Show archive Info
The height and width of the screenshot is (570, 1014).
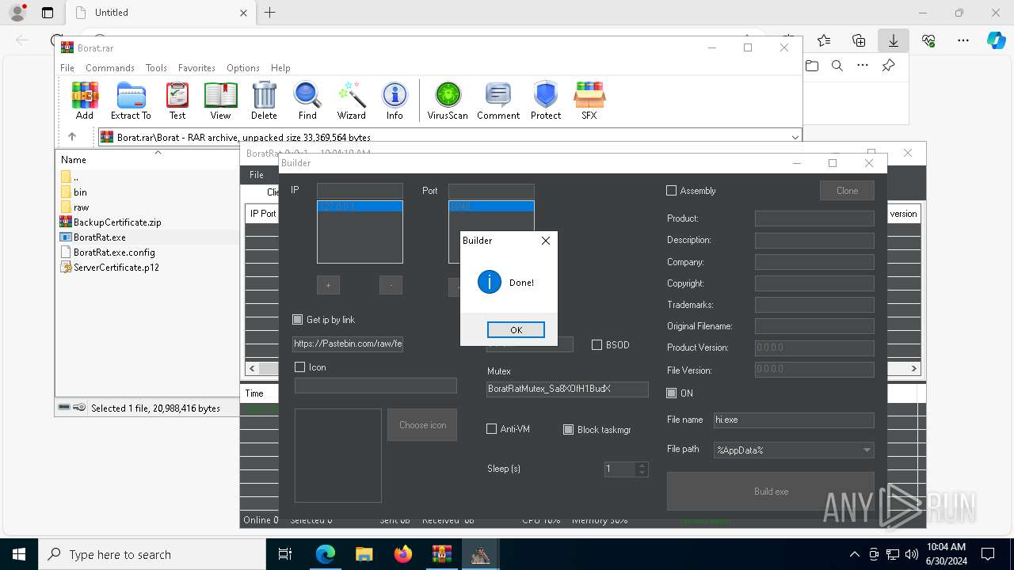[395, 101]
